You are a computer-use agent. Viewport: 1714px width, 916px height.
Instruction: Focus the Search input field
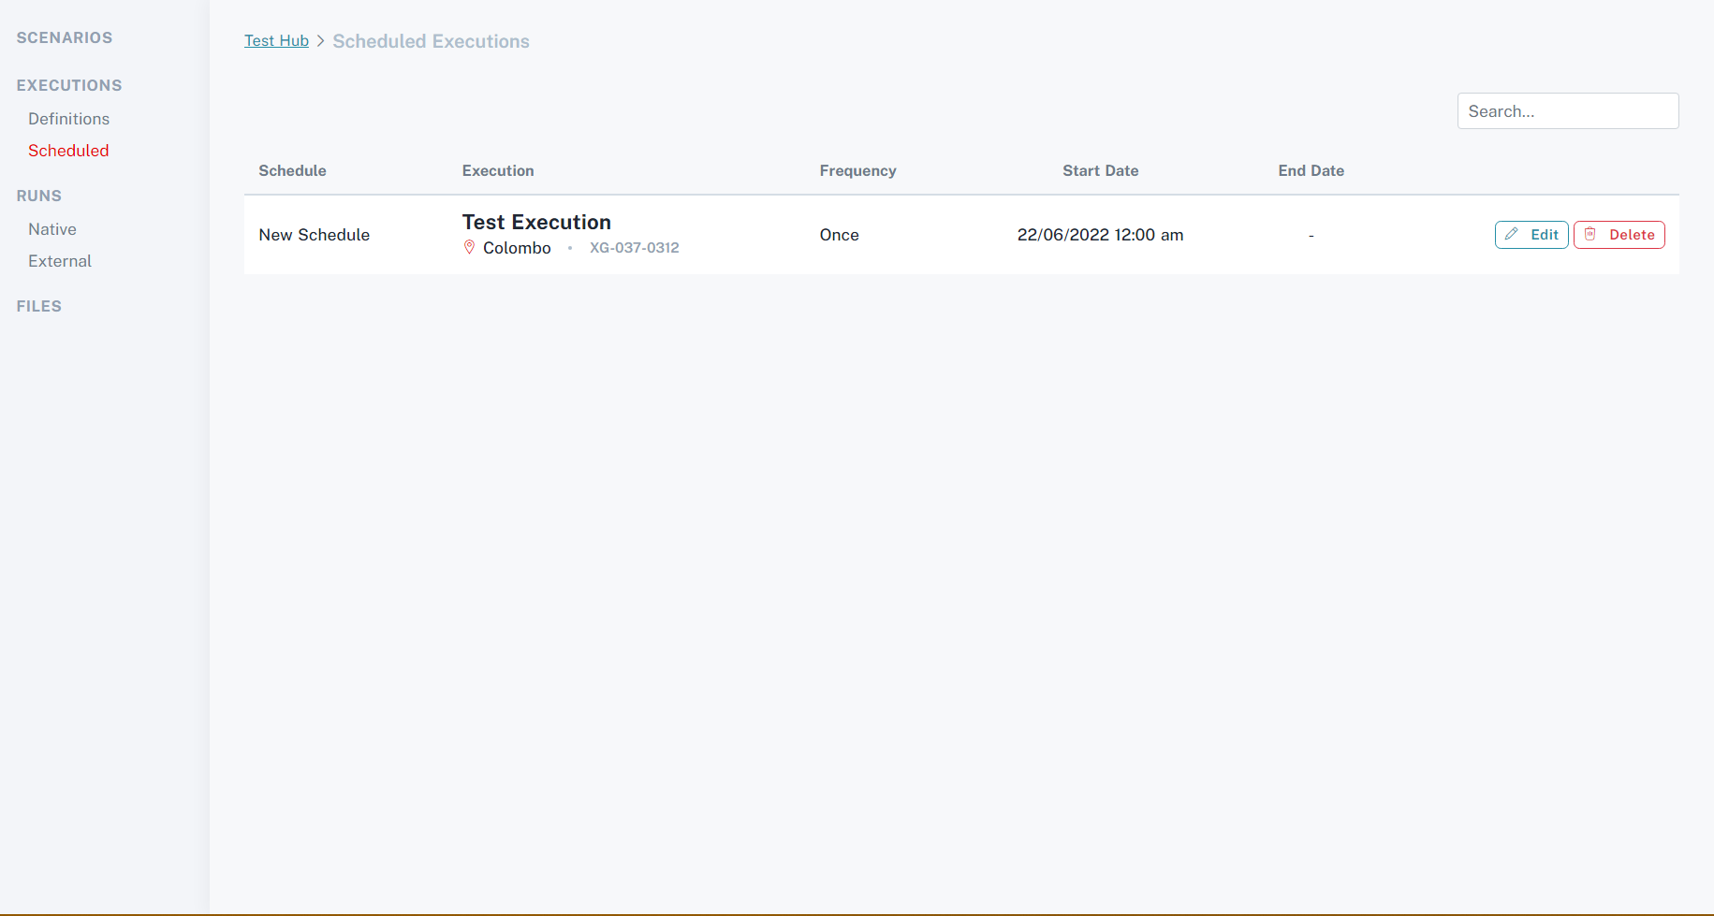point(1567,111)
